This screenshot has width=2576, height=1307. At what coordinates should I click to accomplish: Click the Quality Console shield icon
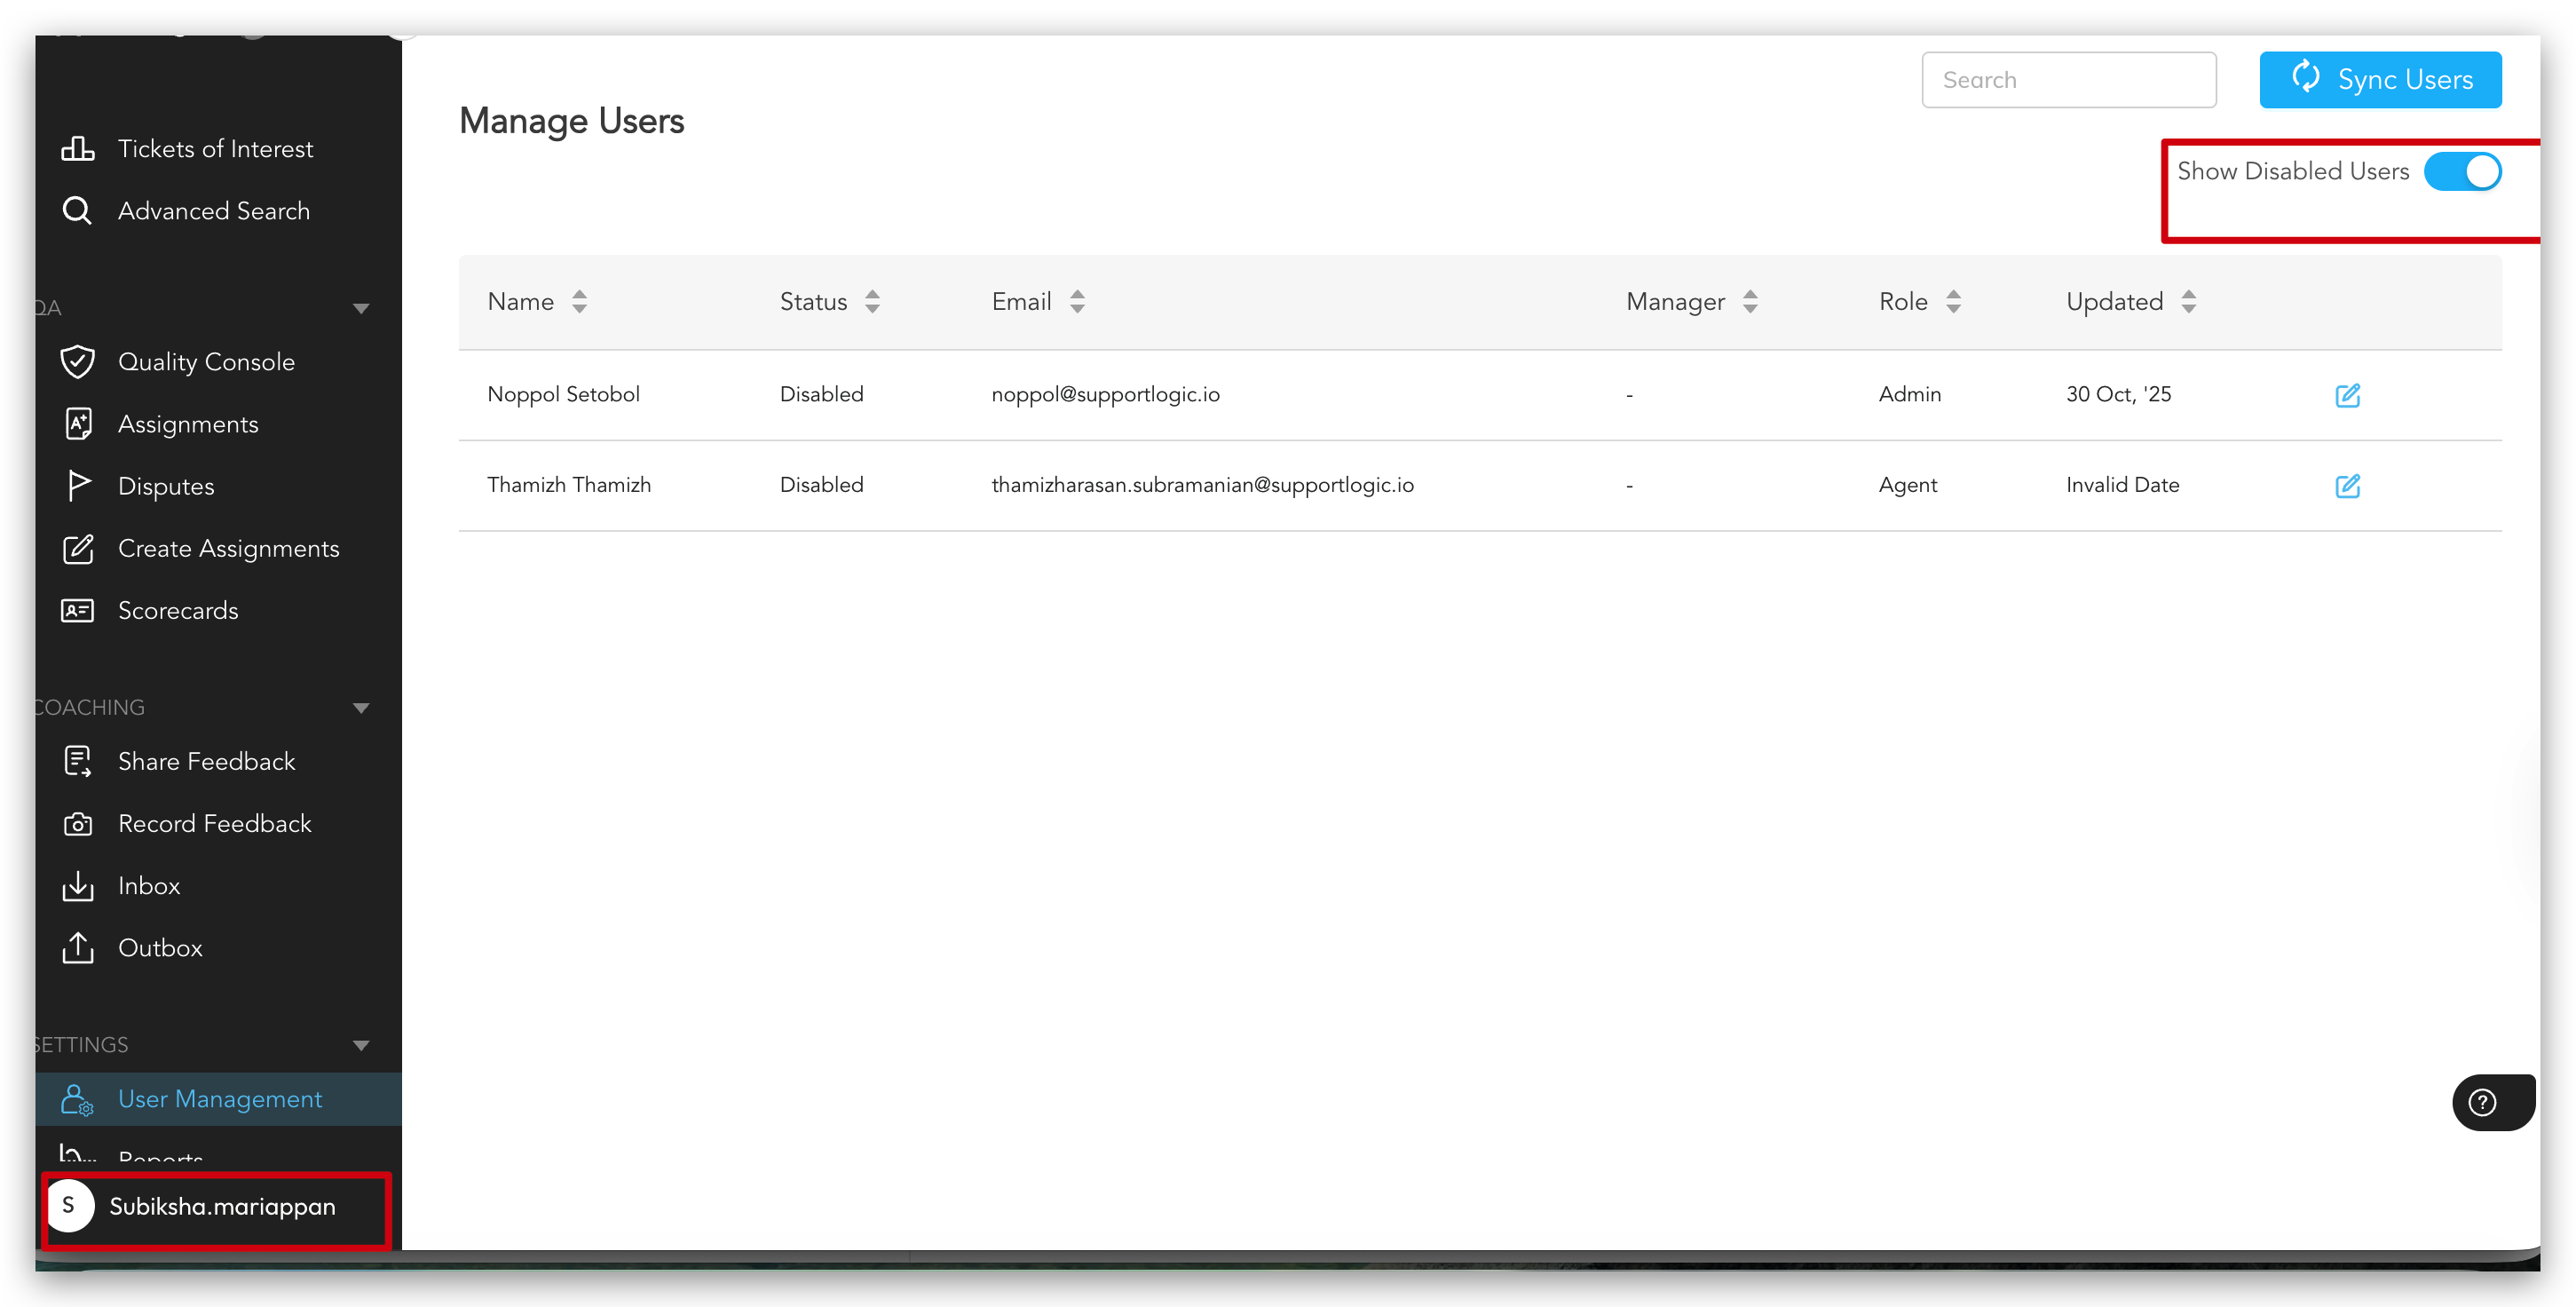[x=77, y=362]
